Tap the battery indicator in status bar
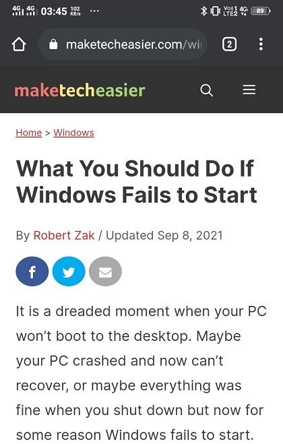The height and width of the screenshot is (444, 283). [x=261, y=11]
